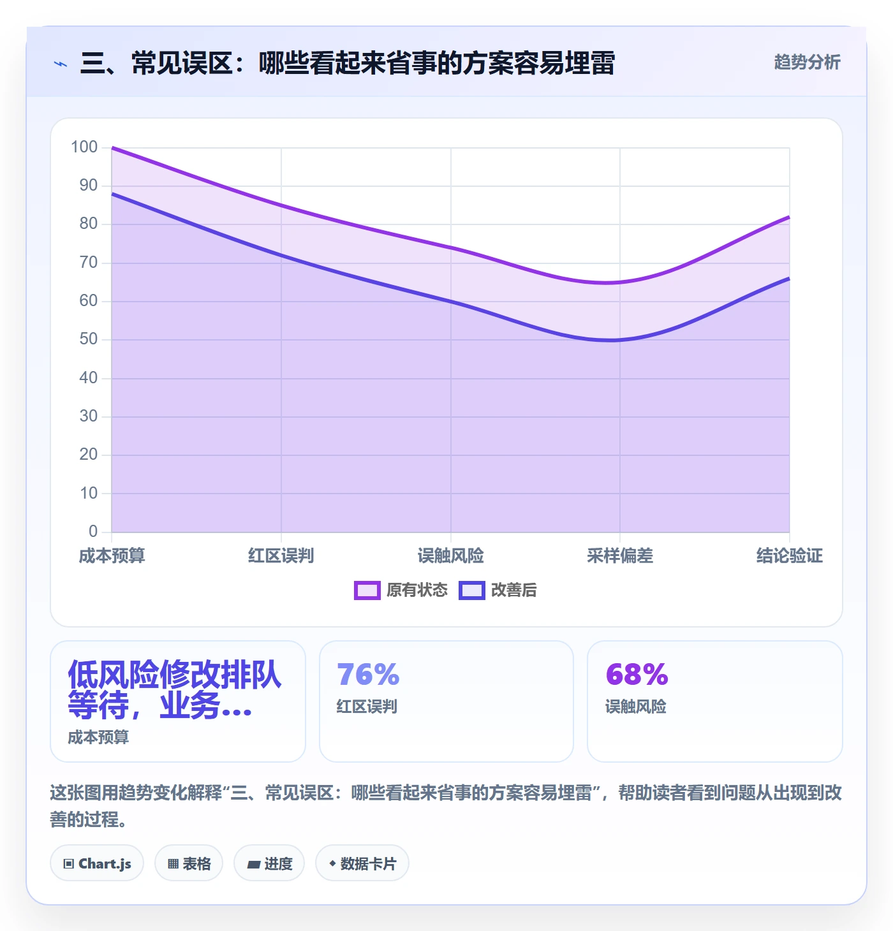Click the 0 y-axis value
The width and height of the screenshot is (893, 931).
click(x=93, y=531)
